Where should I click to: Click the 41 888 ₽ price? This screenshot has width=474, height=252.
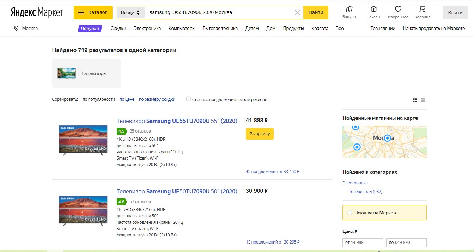click(257, 120)
